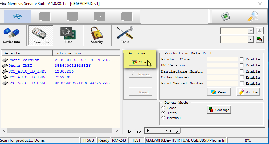
Task: Click the Ready status bar entry
Action: click(x=104, y=140)
